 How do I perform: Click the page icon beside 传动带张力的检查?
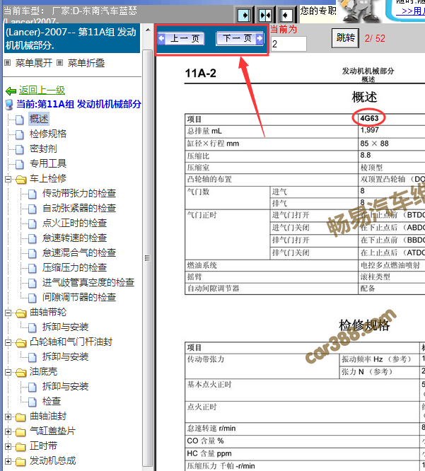[33, 194]
